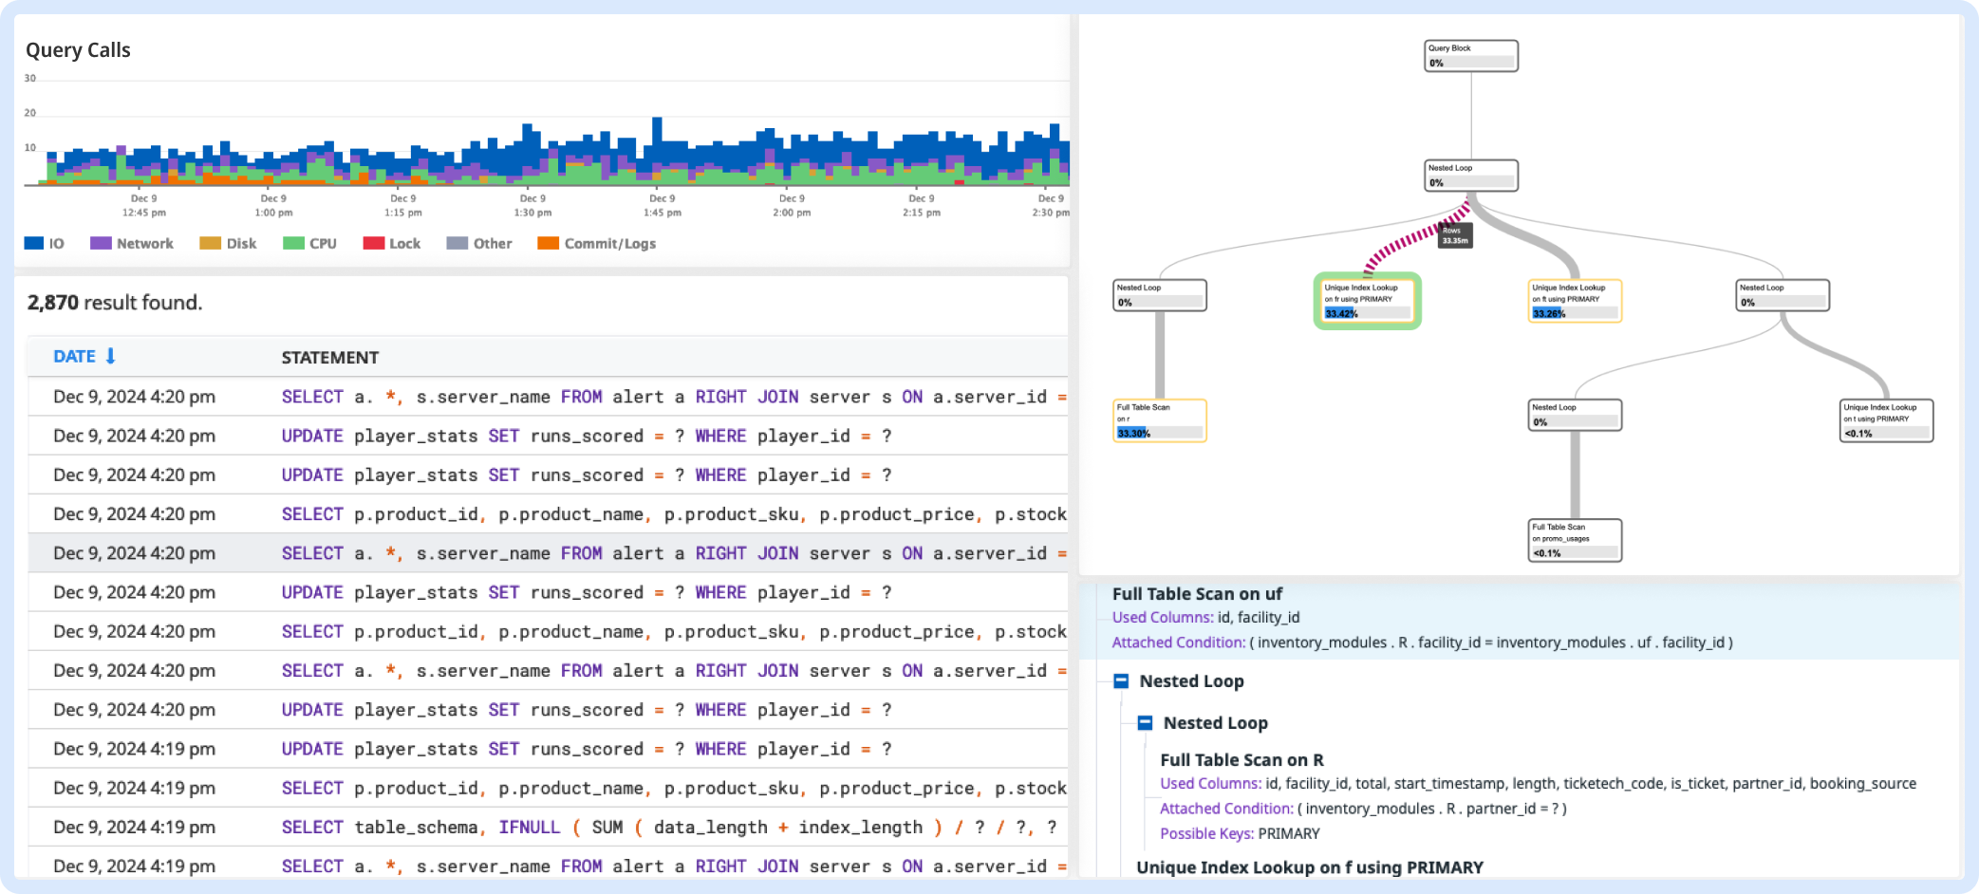The height and width of the screenshot is (894, 1979).
Task: Click the Dec 9 12:45 pm axis label
Action: 144,206
